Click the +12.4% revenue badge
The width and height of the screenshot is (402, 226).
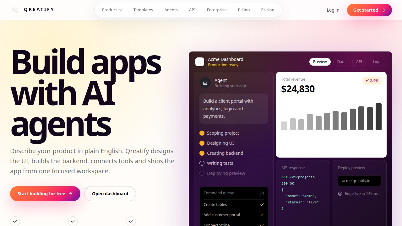point(372,81)
